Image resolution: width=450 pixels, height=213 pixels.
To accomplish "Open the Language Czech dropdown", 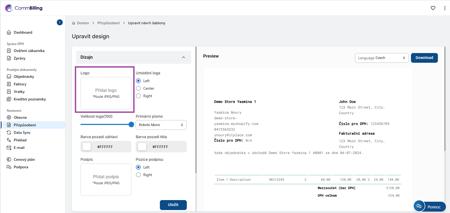I will (x=381, y=58).
